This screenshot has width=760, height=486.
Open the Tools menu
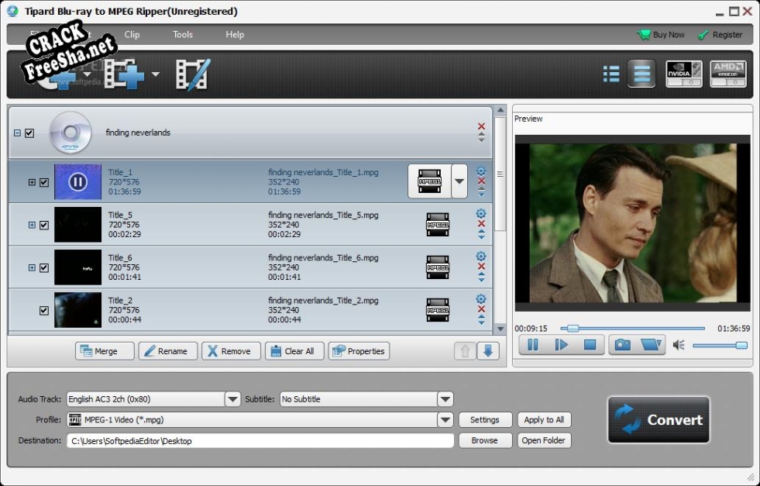point(183,35)
